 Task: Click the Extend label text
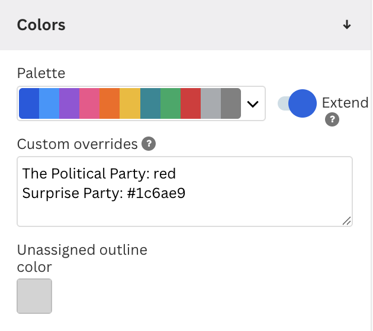pyautogui.click(x=345, y=103)
